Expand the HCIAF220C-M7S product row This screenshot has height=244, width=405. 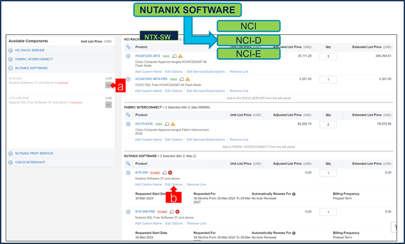pos(128,56)
